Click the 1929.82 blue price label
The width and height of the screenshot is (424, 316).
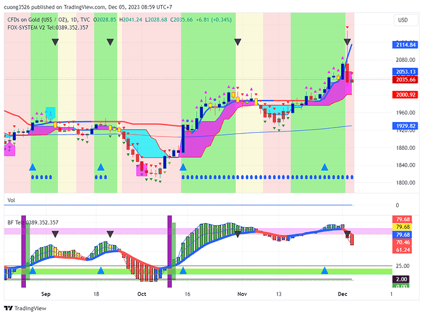(x=405, y=126)
